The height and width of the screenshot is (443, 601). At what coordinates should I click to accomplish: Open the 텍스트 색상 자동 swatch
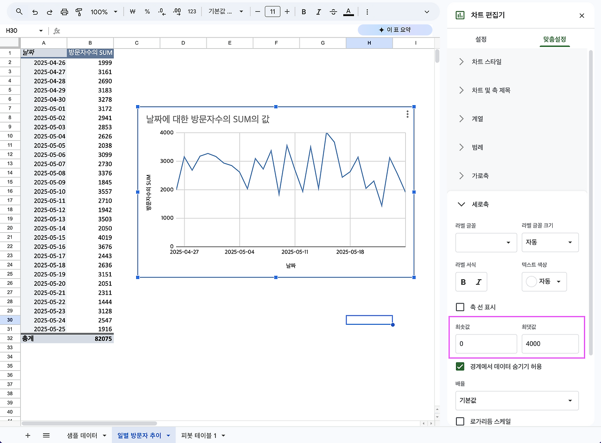click(544, 282)
